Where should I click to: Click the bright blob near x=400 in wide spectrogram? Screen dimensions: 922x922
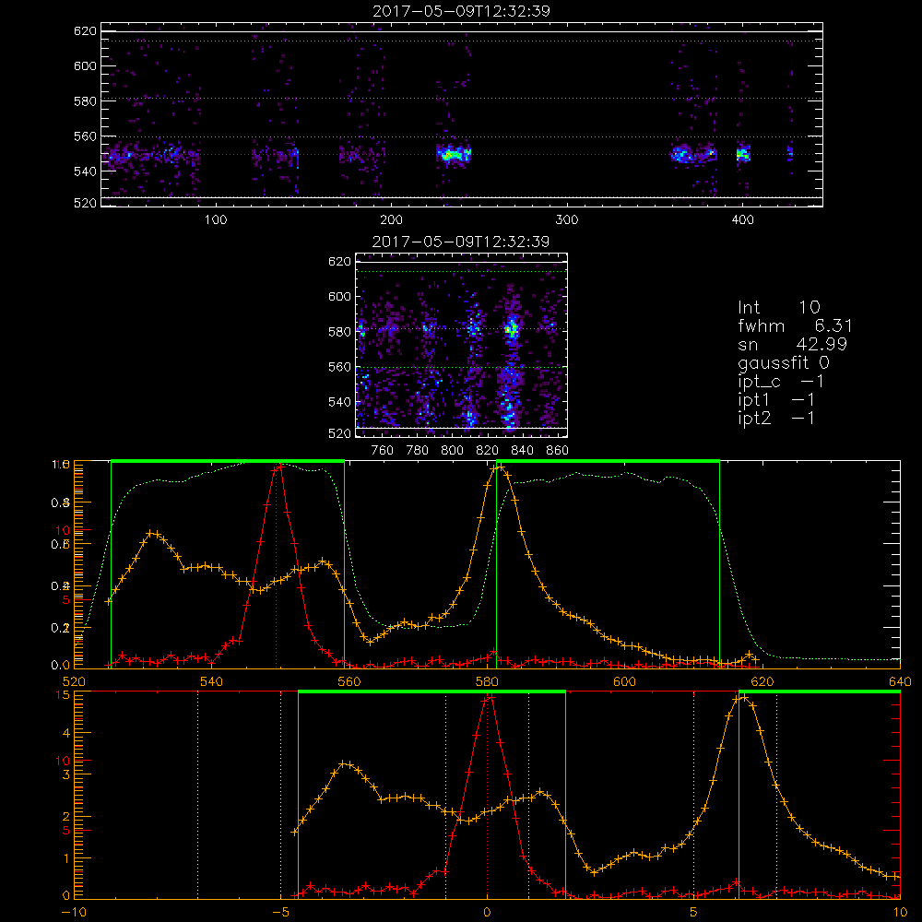[x=743, y=155]
